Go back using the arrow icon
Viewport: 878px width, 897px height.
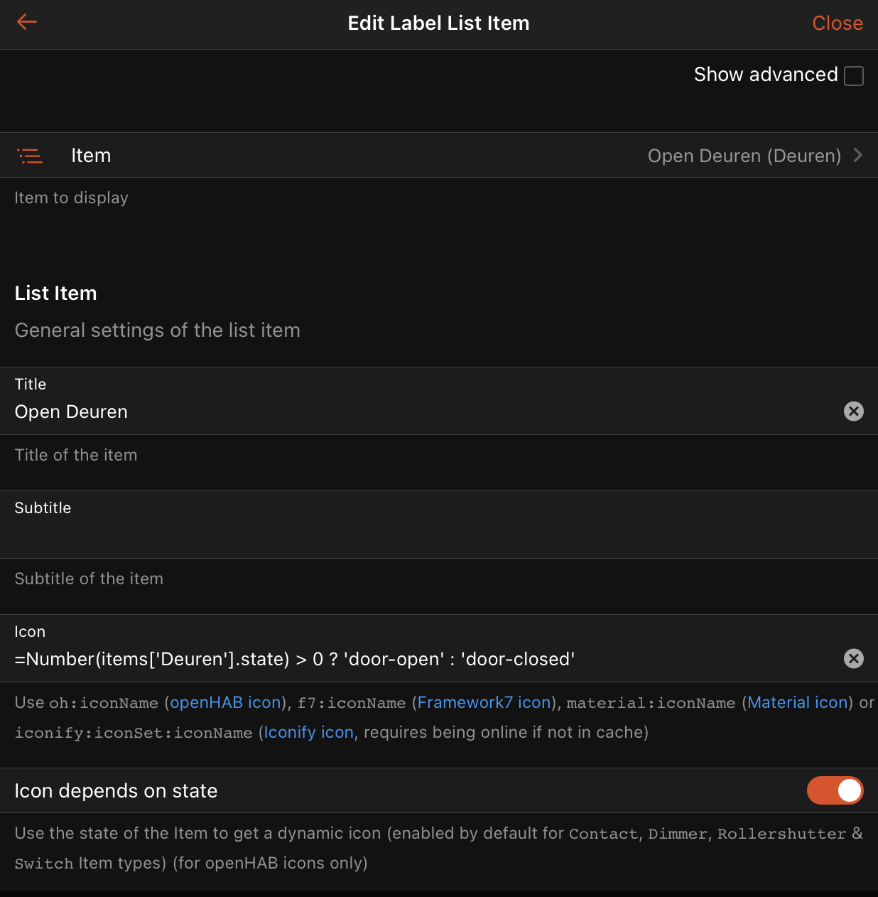click(27, 23)
